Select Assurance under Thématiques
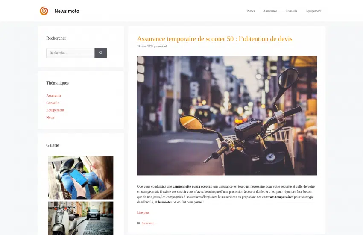363x235 pixels. click(x=54, y=95)
